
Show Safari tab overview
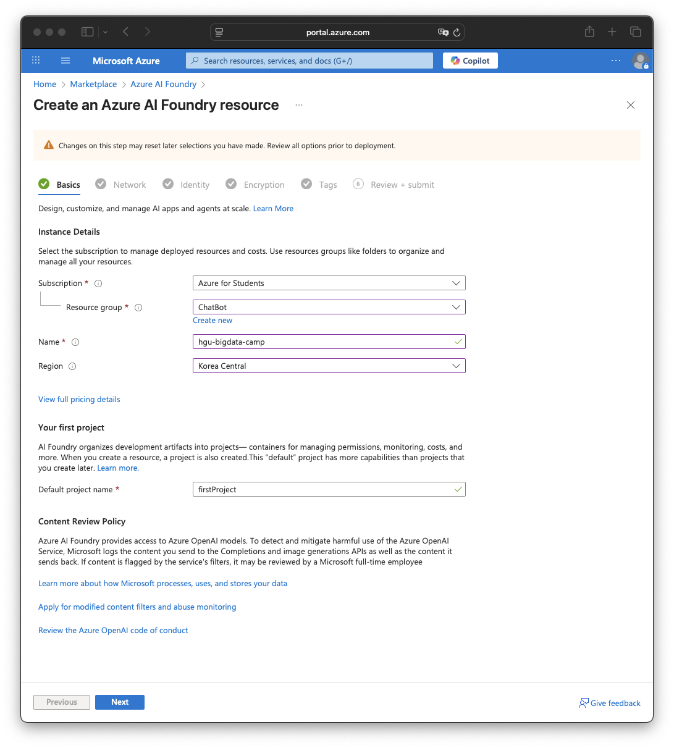pos(636,32)
